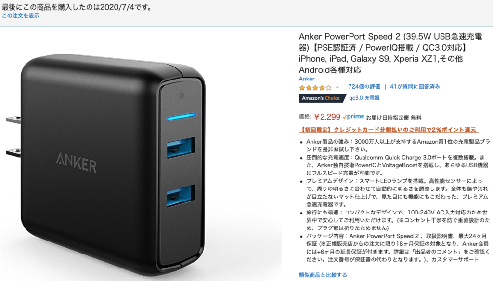Image resolution: width=493 pixels, height=281 pixels.
Task: Click the star rating icons
Action: [x=315, y=87]
